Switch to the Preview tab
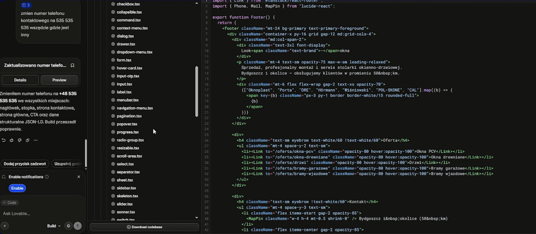 59,80
